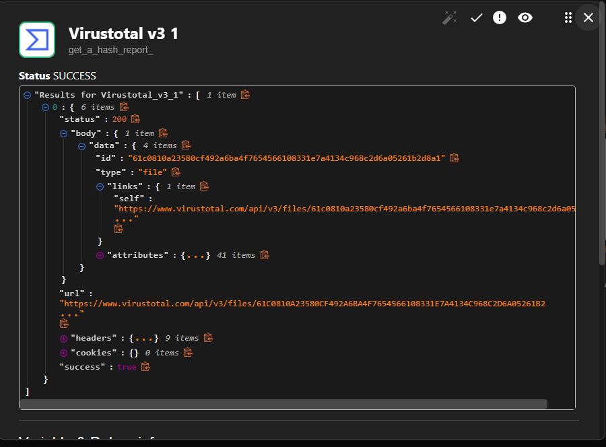606x447 pixels.
Task: Copy the attributes object
Action: tap(265, 255)
